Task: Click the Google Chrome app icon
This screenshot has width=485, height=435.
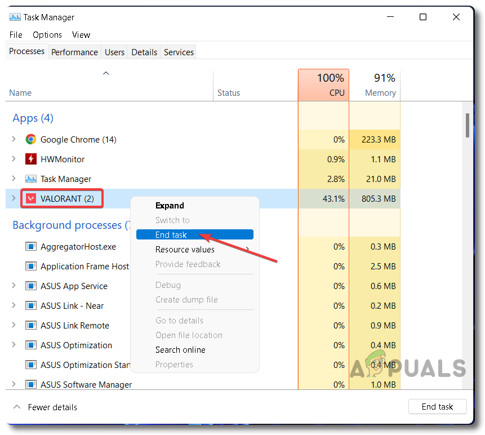Action: coord(30,140)
